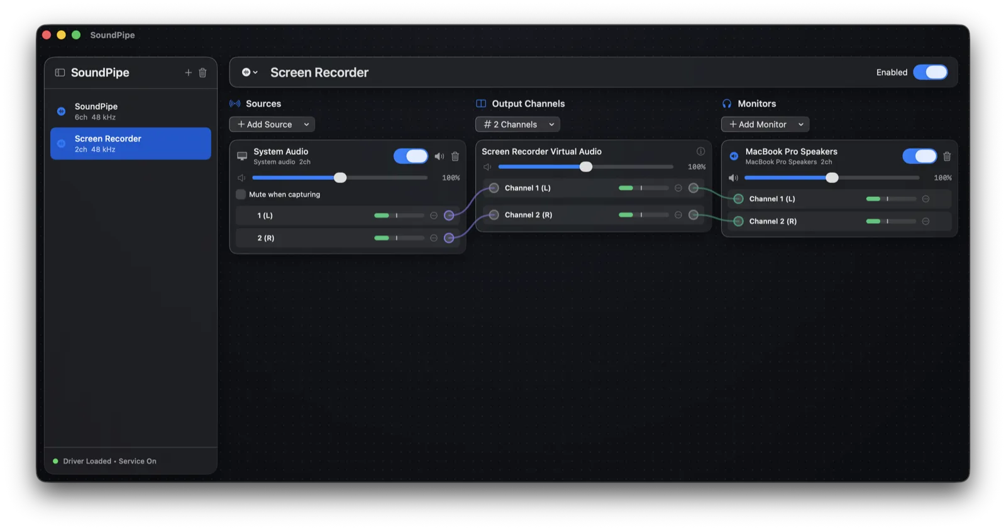Screen dimensions: 1006x530
Task: Open options for monitor Channel 2 (R)
Action: 926,221
